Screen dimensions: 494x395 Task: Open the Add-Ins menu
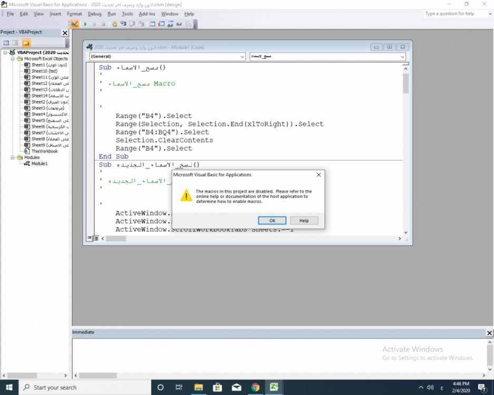tap(147, 14)
